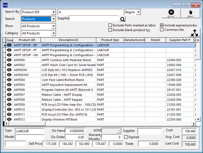
Task: Click description 'Ribbon Cable - AMTT Keypad'
Action: point(62,100)
